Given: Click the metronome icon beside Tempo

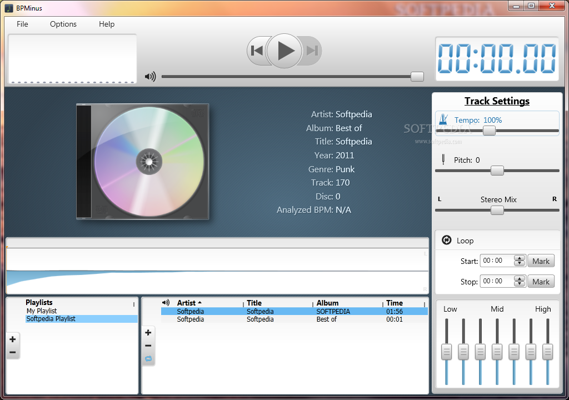Looking at the screenshot, I should (443, 119).
